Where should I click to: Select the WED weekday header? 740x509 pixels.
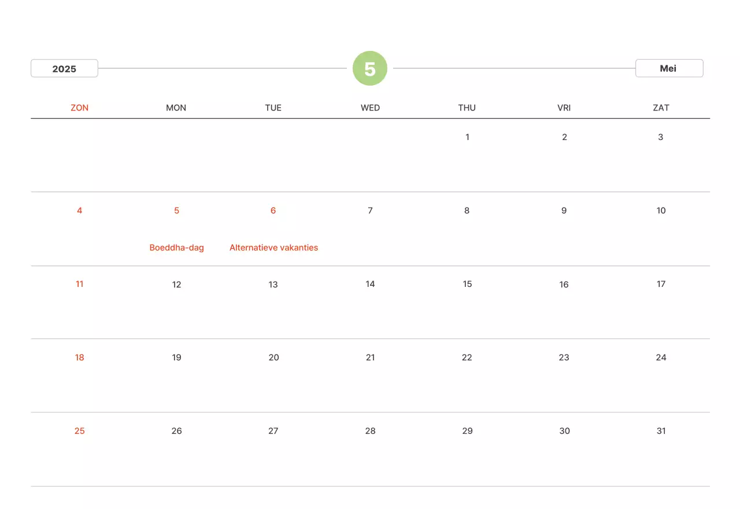coord(370,108)
